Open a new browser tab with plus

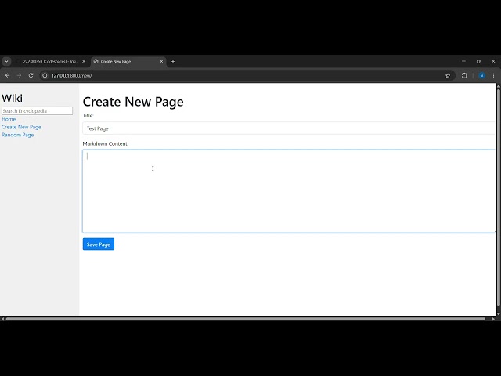173,61
